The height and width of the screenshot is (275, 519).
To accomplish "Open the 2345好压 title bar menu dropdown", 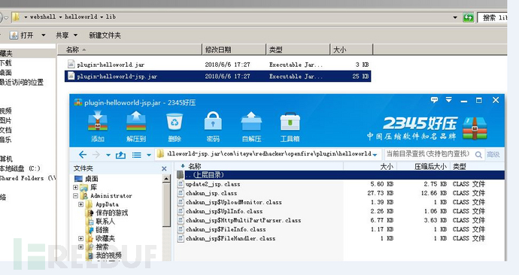I will [x=449, y=100].
